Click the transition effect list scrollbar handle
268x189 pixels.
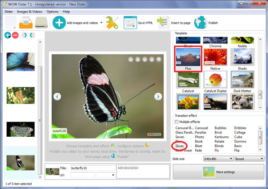260,137
